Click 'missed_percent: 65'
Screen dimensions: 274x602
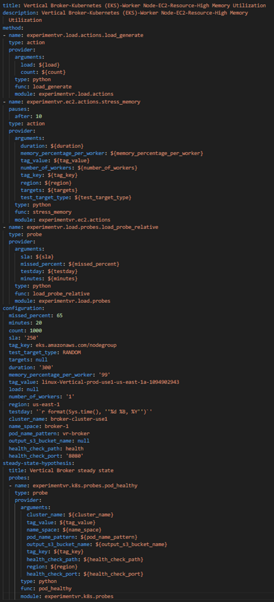point(36,315)
